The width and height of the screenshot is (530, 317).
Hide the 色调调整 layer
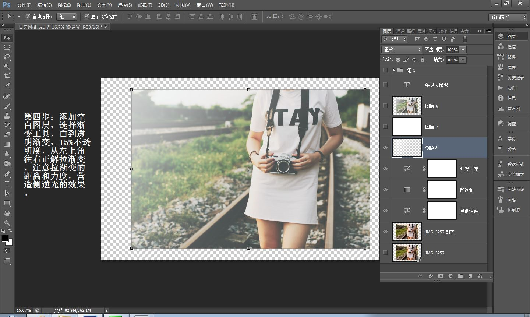click(x=385, y=211)
